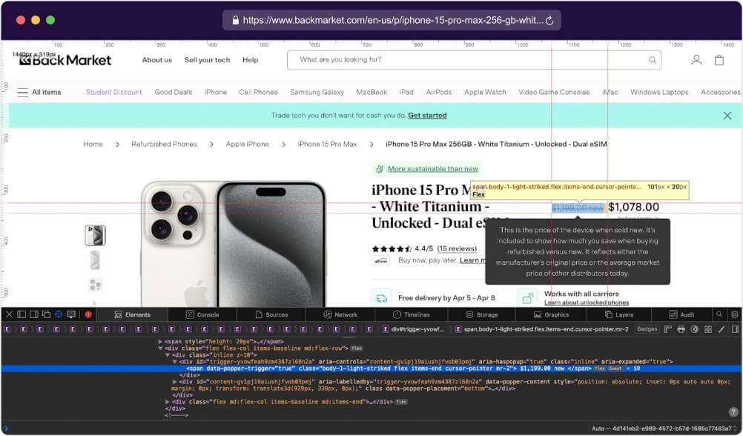Click the 15 reviews link
This screenshot has height=436, width=743.
458,248
